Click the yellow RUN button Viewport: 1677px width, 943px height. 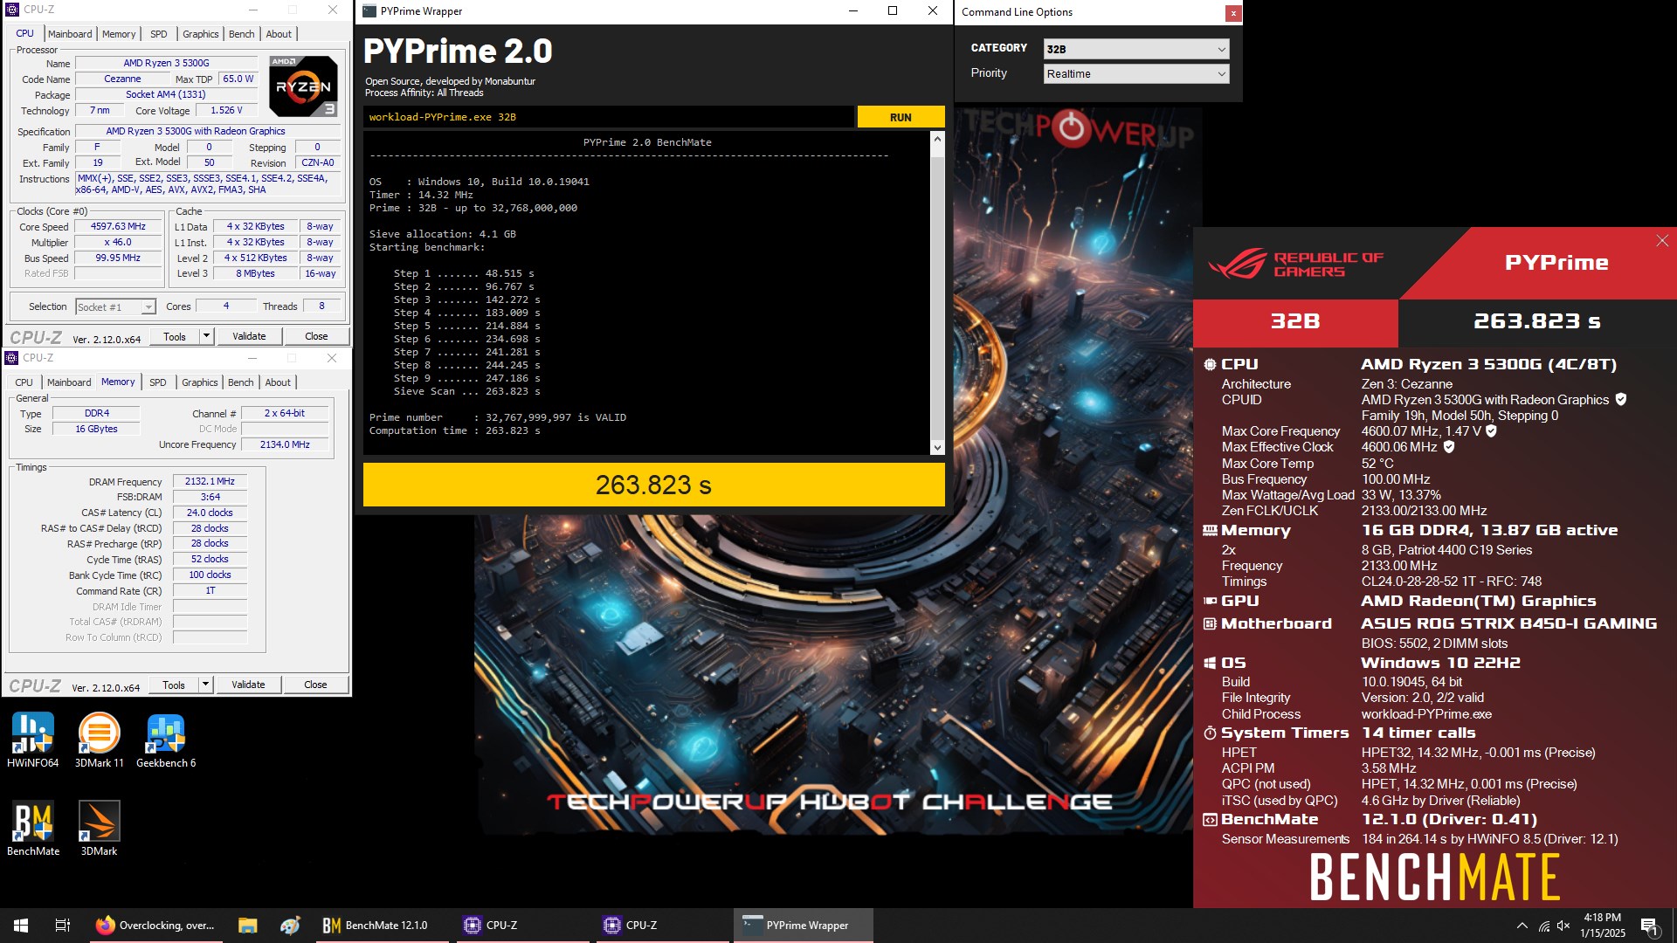[901, 117]
